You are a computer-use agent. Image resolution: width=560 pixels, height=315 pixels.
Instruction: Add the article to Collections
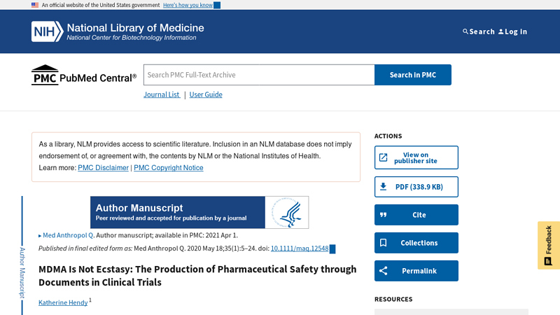tap(416, 243)
